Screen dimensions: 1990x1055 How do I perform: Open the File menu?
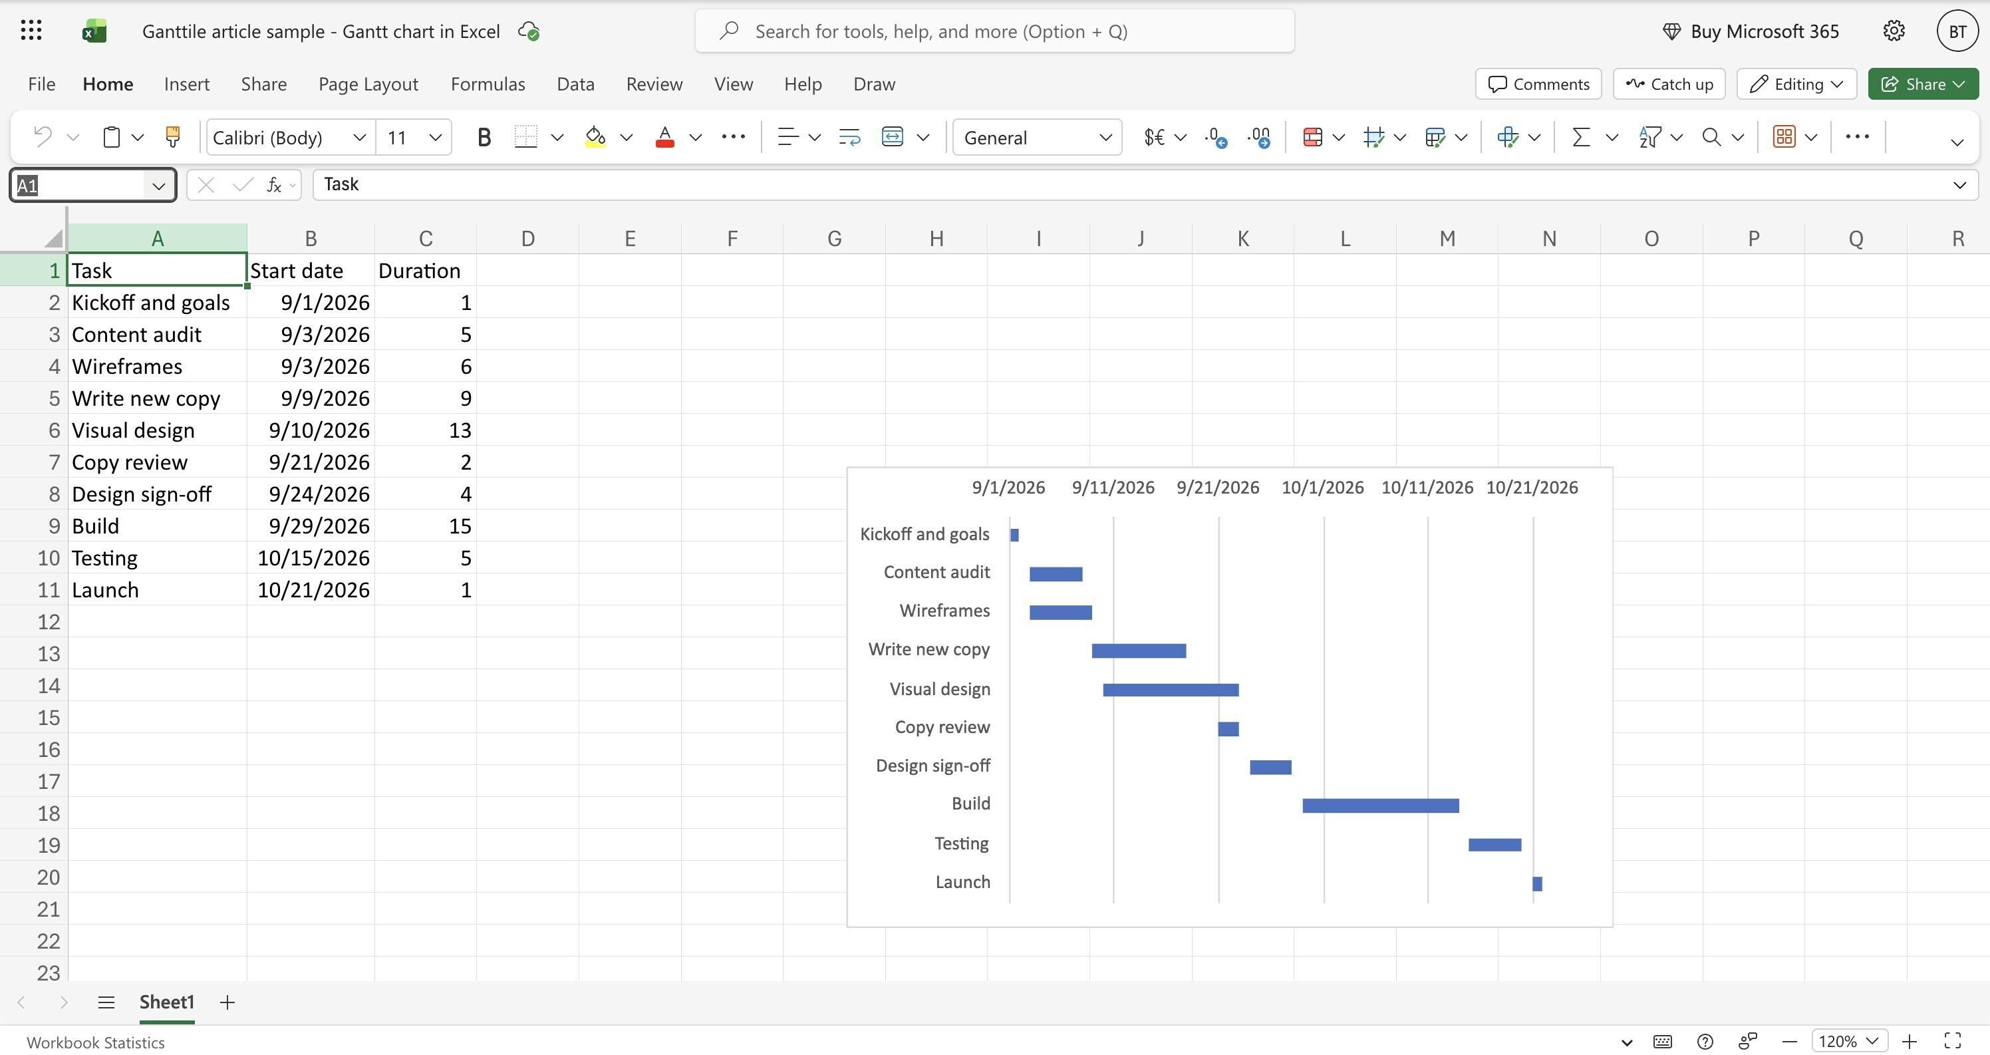pyautogui.click(x=42, y=83)
